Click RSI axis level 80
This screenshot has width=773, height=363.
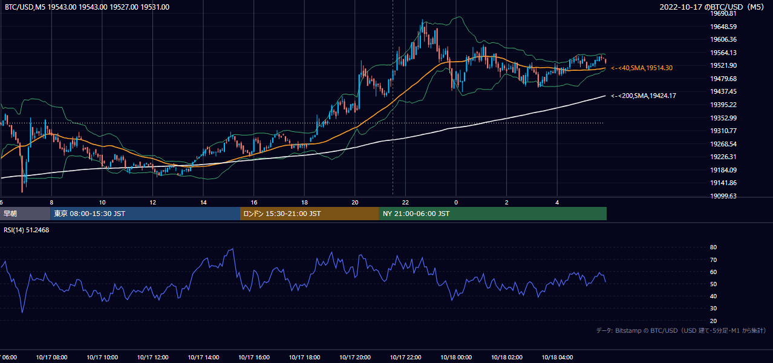pyautogui.click(x=713, y=247)
